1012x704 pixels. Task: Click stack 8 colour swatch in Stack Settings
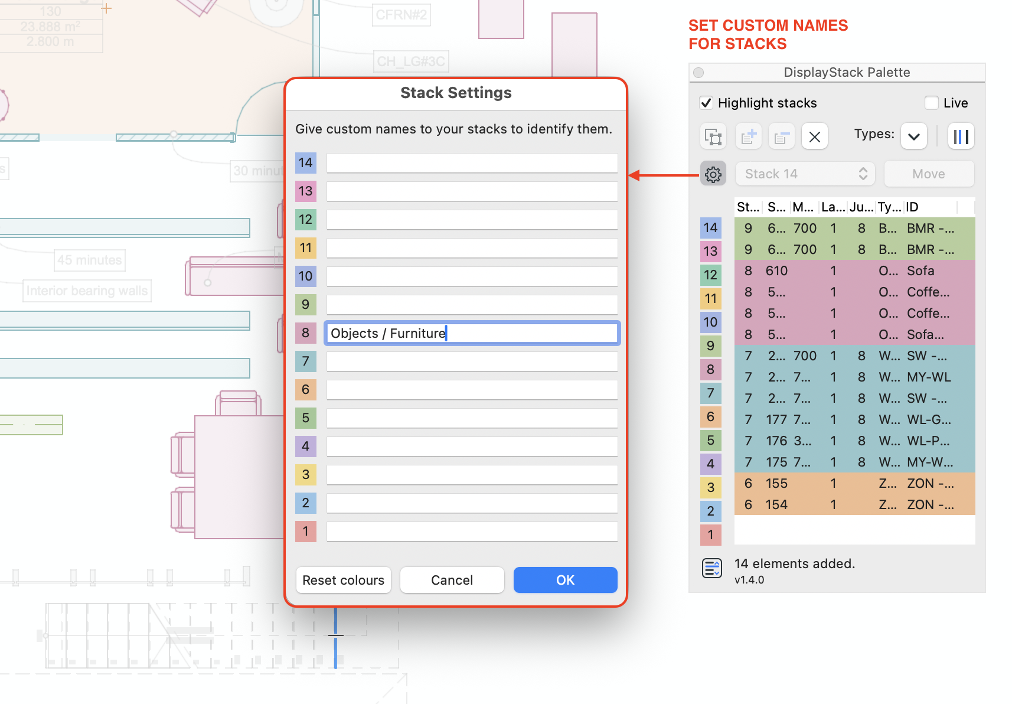point(306,333)
